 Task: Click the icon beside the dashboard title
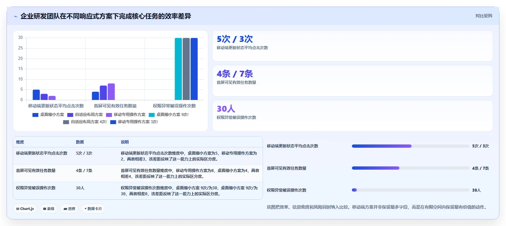[16, 16]
